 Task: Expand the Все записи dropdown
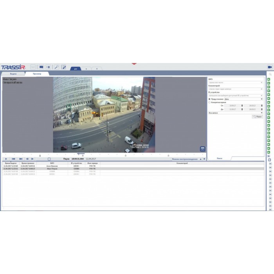tap(236, 113)
